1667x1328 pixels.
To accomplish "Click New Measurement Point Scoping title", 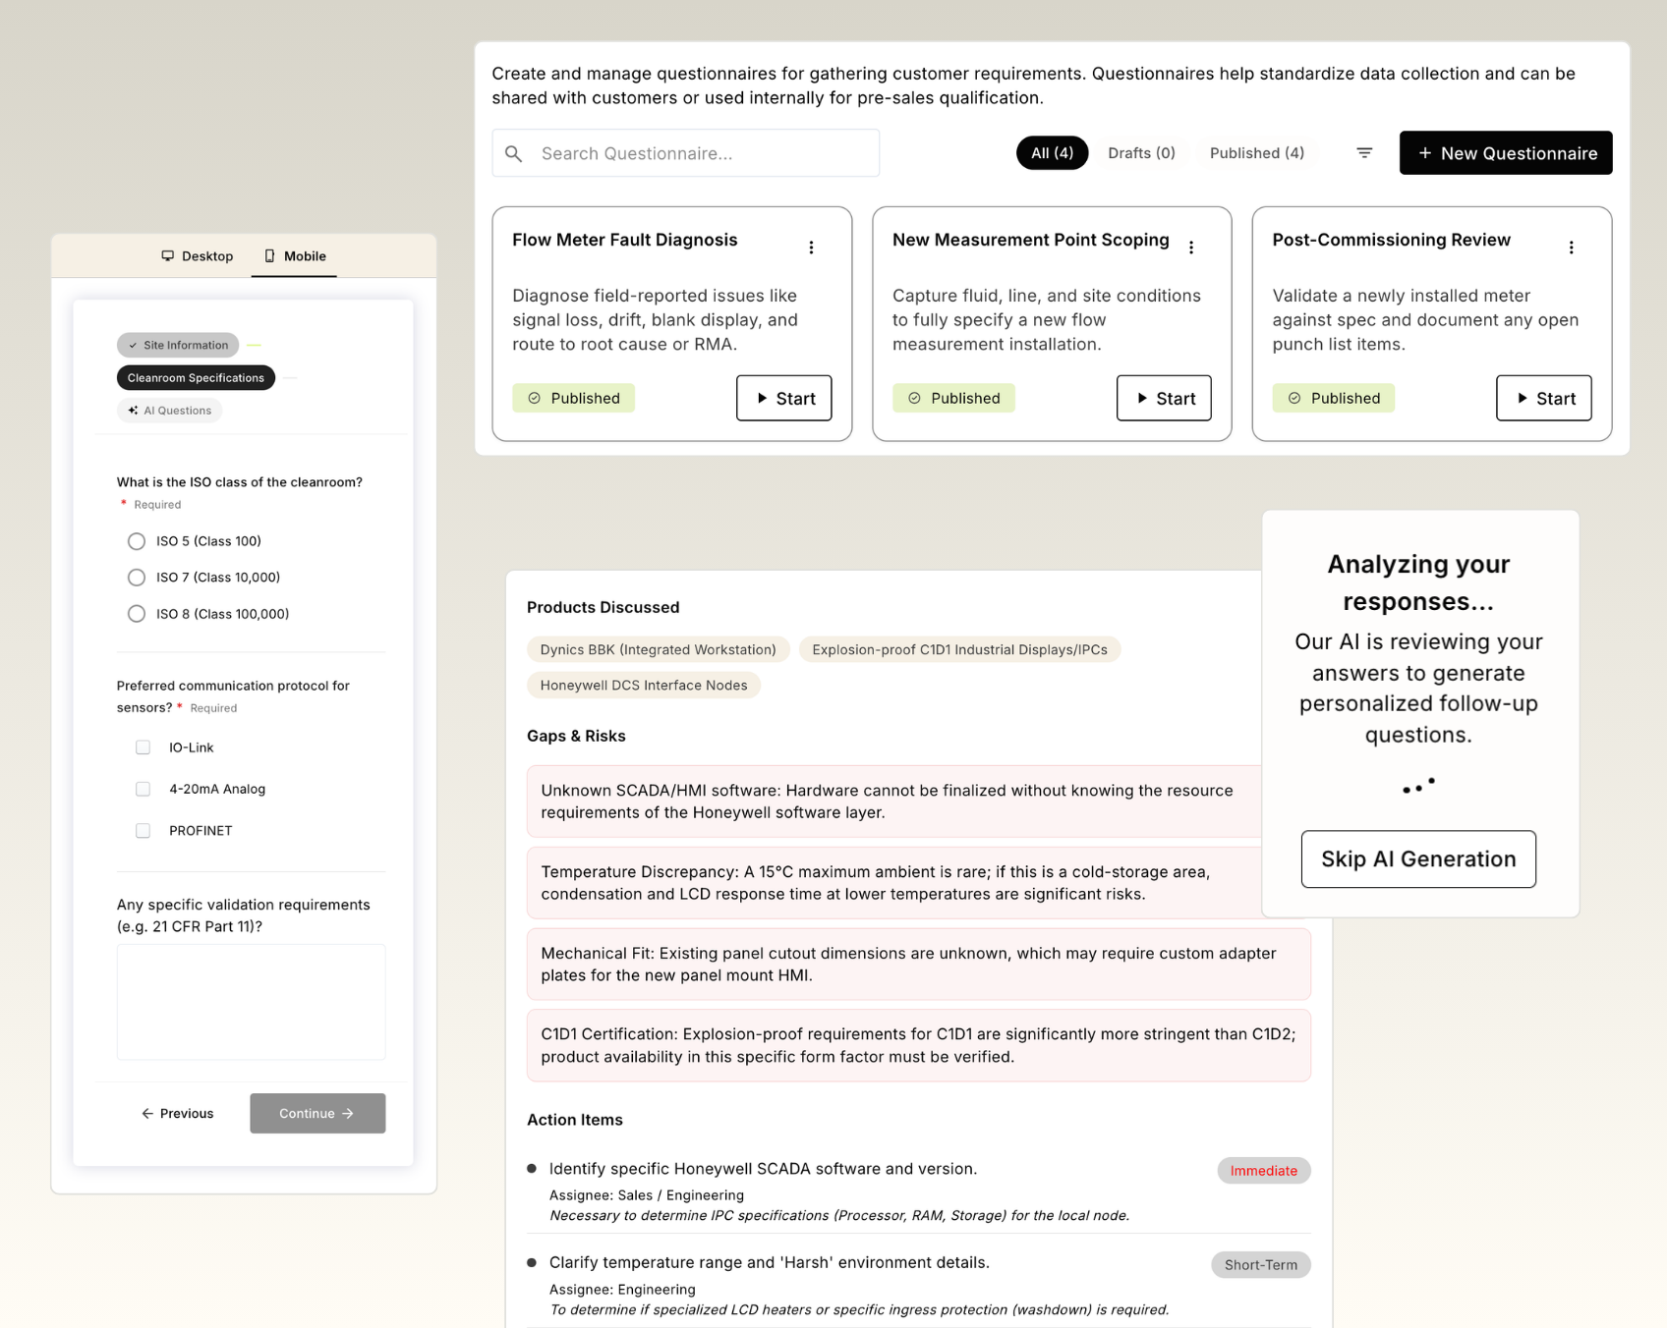I will tap(1031, 240).
